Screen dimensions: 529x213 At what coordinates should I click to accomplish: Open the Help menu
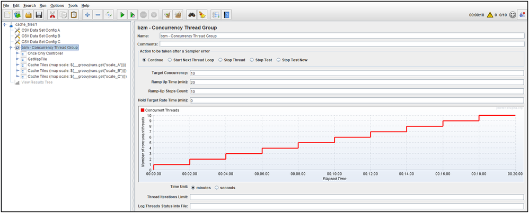[x=85, y=6]
